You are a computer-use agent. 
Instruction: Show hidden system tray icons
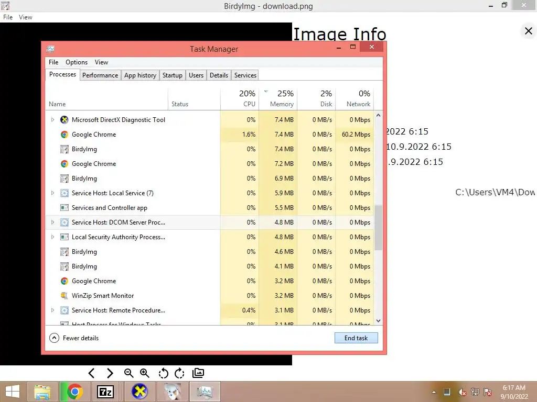(x=434, y=392)
